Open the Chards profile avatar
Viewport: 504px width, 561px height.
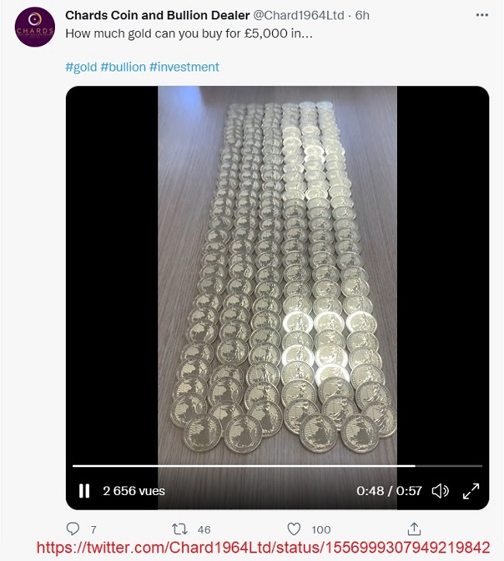[35, 27]
